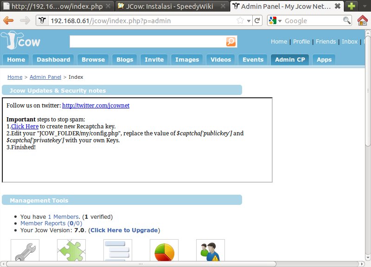Click Home link in top-right header
The image size is (371, 267).
point(279,42)
